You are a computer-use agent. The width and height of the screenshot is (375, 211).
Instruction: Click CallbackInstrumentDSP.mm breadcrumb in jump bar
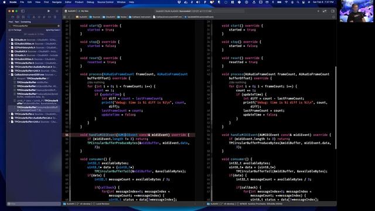[168, 17]
